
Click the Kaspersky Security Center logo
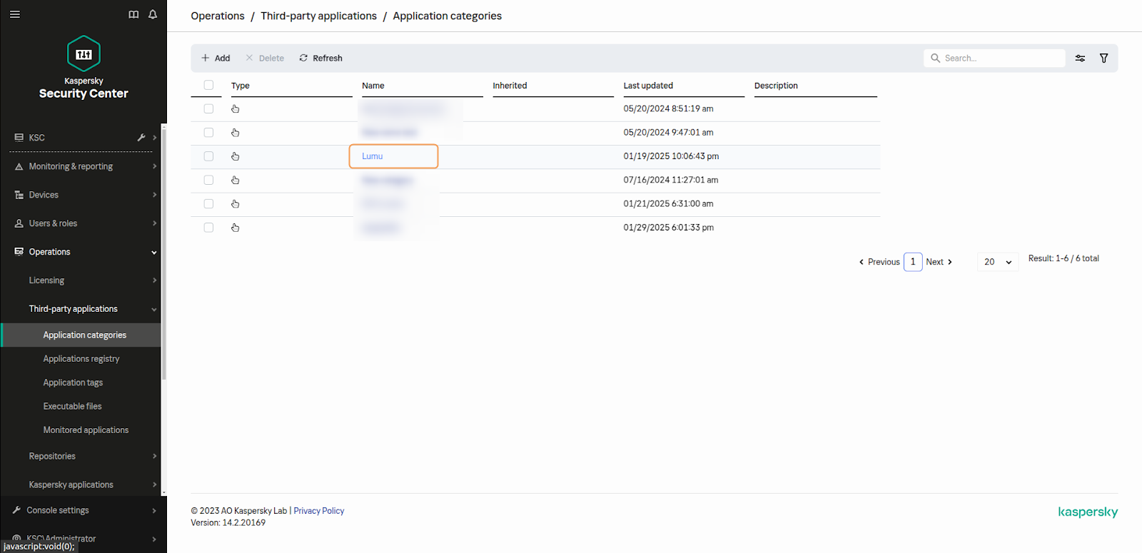84,68
